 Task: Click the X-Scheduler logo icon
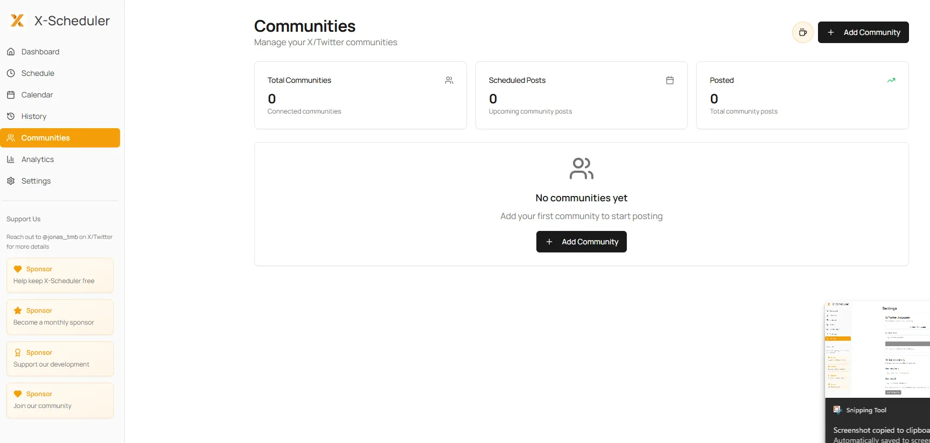click(17, 20)
